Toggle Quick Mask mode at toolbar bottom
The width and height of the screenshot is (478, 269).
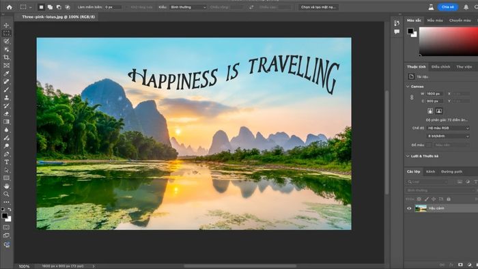(x=6, y=227)
